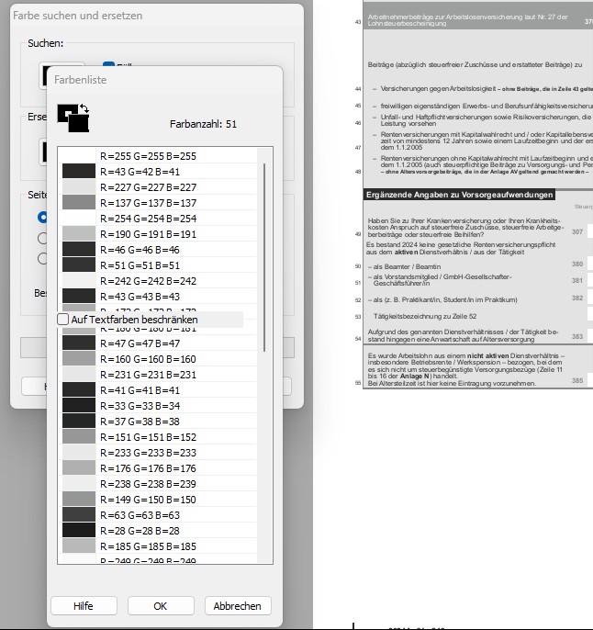The height and width of the screenshot is (630, 593).
Task: Choose R=37 G=38 B=38 color entry
Action: (x=158, y=422)
